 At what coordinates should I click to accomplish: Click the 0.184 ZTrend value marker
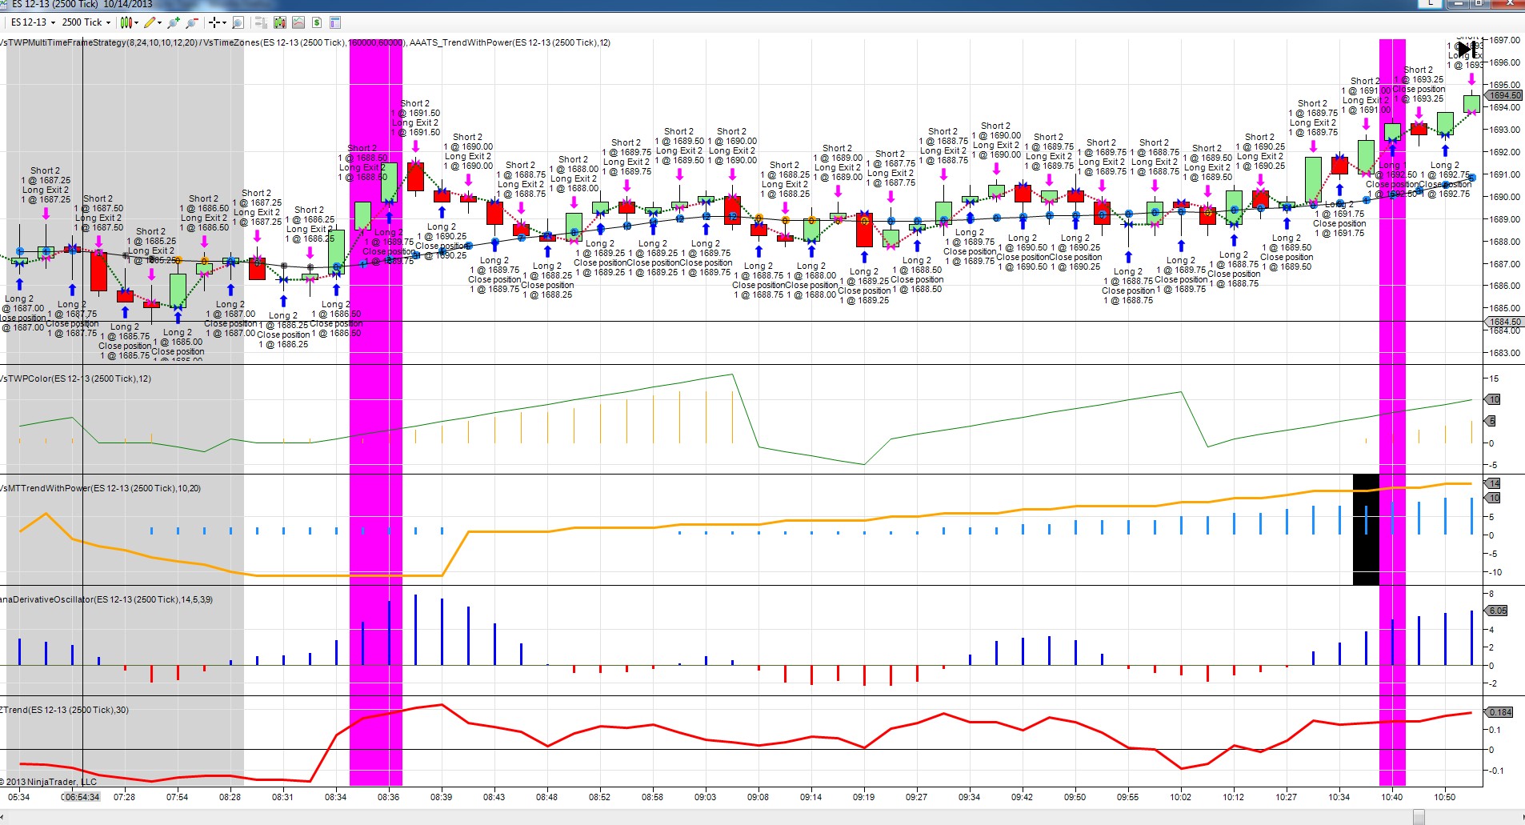[x=1499, y=712]
